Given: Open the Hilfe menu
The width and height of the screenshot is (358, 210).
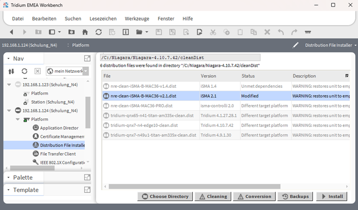Looking at the screenshot, I should point(188,19).
